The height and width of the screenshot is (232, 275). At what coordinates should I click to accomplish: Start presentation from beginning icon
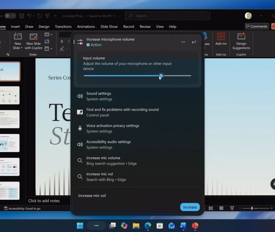pyautogui.click(x=47, y=16)
